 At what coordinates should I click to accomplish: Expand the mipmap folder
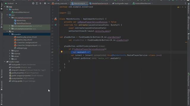click(x=10, y=54)
